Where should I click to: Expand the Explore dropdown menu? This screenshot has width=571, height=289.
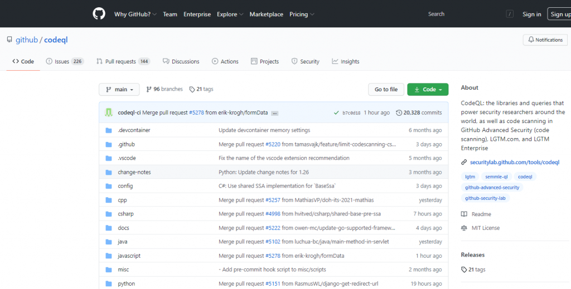tap(230, 14)
